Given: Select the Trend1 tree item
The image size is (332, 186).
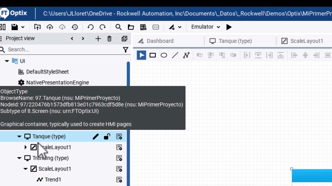Looking at the screenshot, I should coord(53,180).
